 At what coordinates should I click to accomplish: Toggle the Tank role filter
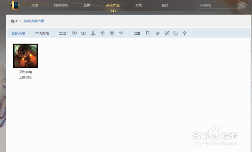pos(111,33)
